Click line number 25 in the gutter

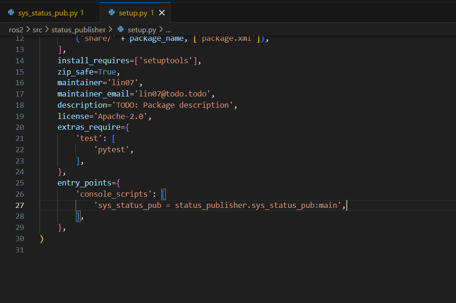pos(20,183)
